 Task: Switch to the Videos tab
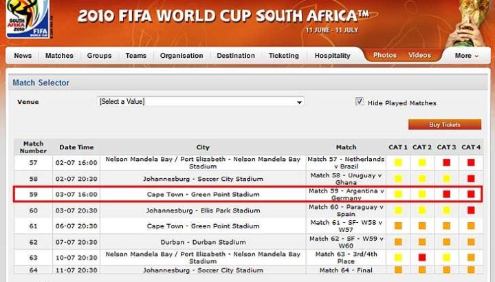(x=419, y=55)
